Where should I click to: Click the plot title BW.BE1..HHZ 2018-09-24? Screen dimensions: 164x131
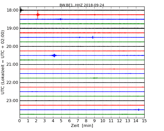[x=82, y=5]
